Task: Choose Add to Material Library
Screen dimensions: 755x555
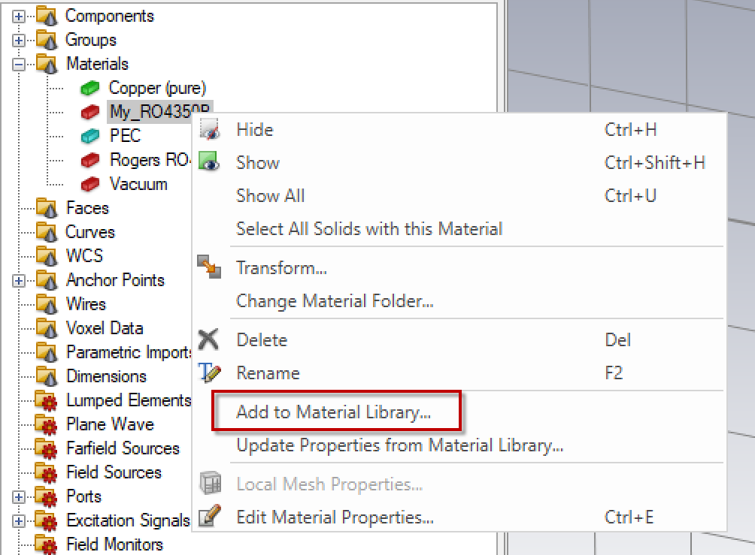Action: pyautogui.click(x=333, y=412)
